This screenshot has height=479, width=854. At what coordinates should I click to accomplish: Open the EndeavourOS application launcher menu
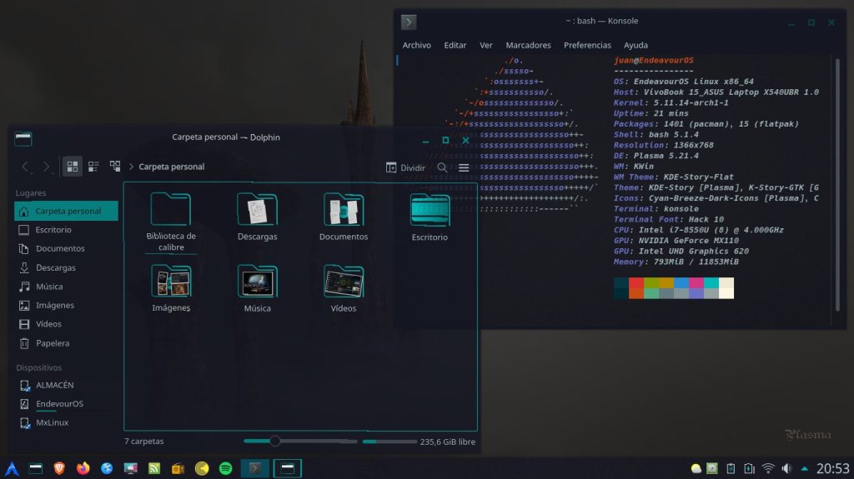(x=12, y=469)
